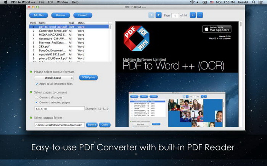Select plvacp13_05anx3.pdf row
Viewport: 267px width, 166px height.
tap(69, 58)
